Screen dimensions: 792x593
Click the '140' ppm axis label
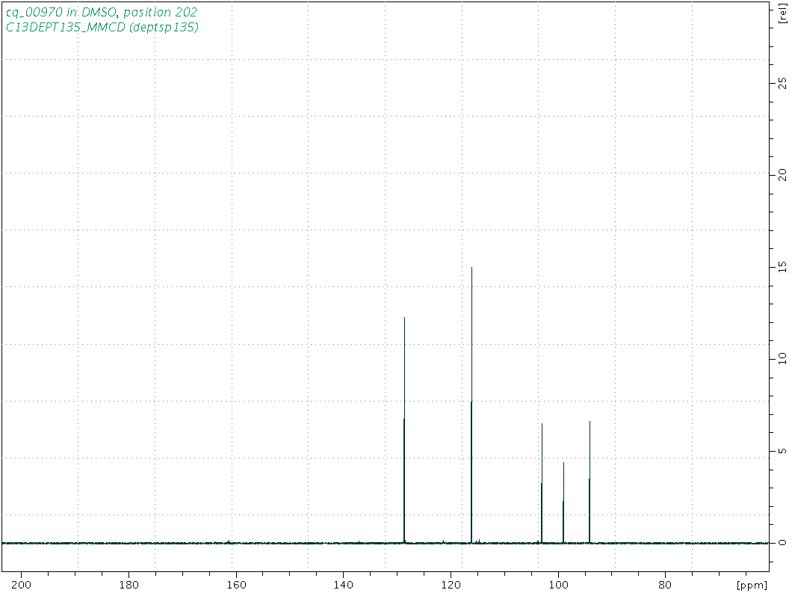pyautogui.click(x=344, y=585)
